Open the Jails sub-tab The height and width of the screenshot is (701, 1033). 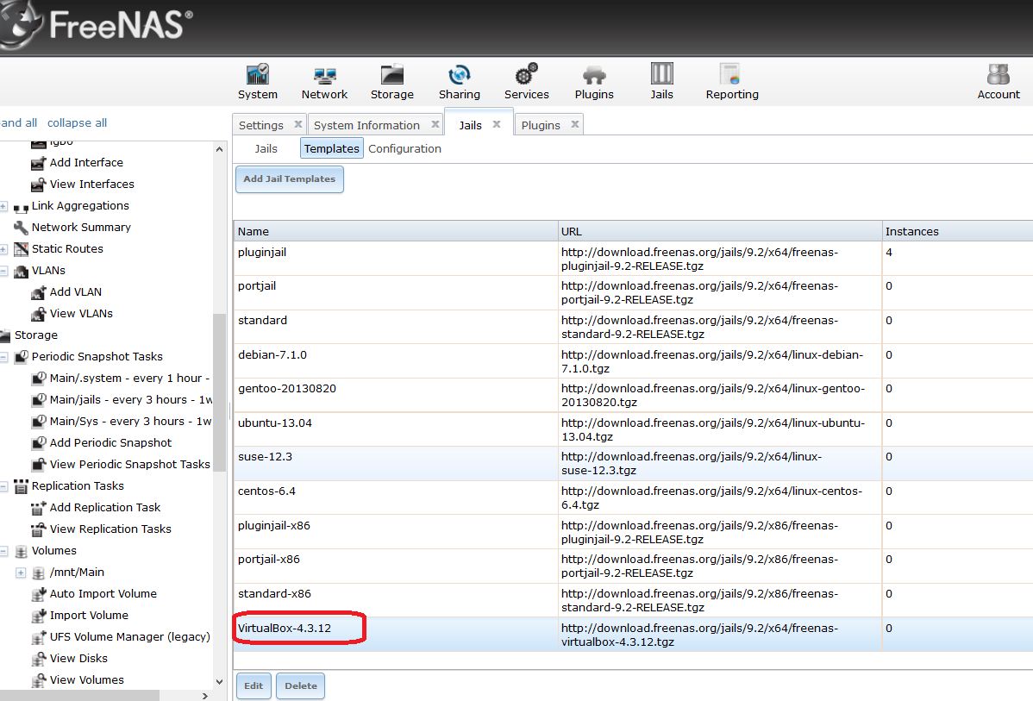pos(266,149)
